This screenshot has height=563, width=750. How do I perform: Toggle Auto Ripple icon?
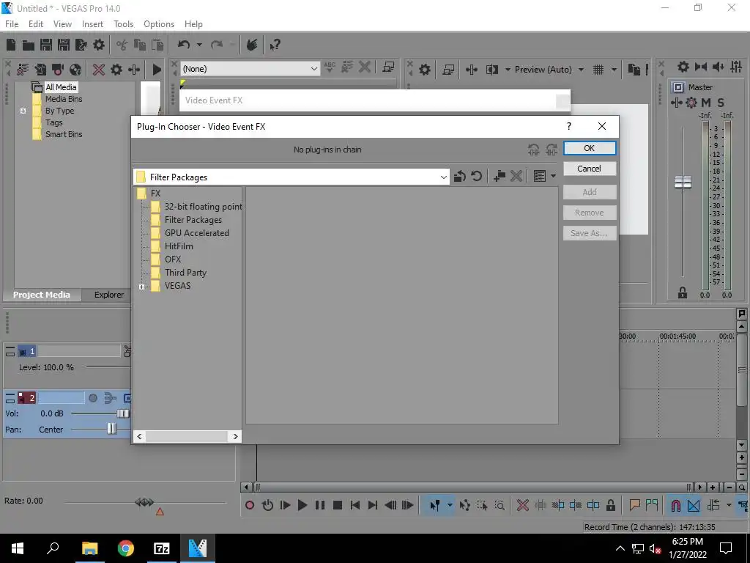[x=713, y=505]
